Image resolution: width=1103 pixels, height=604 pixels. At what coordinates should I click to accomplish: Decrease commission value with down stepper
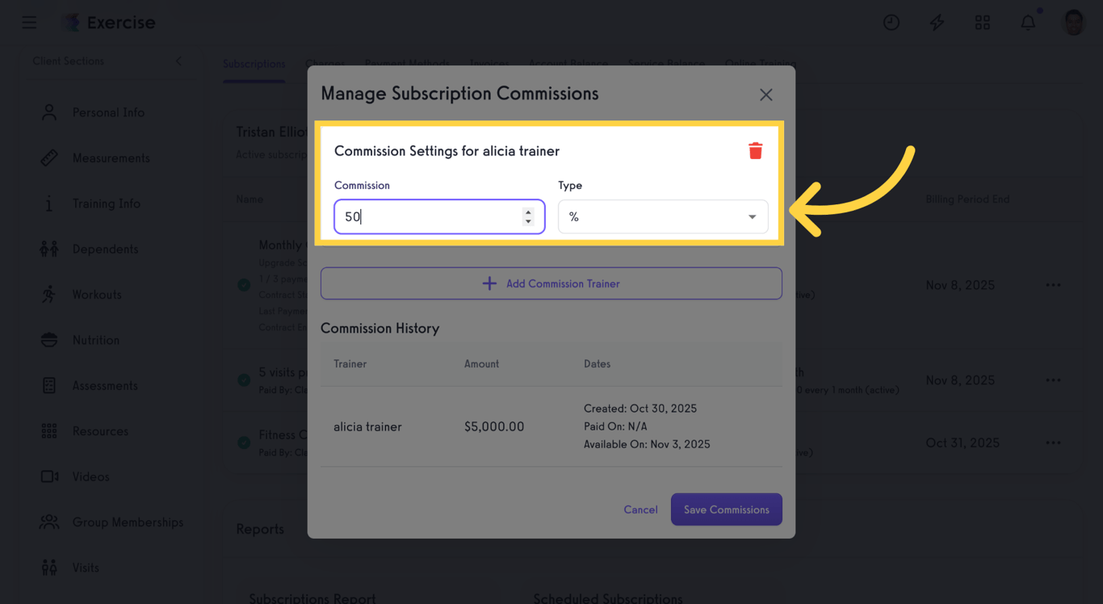tap(528, 221)
